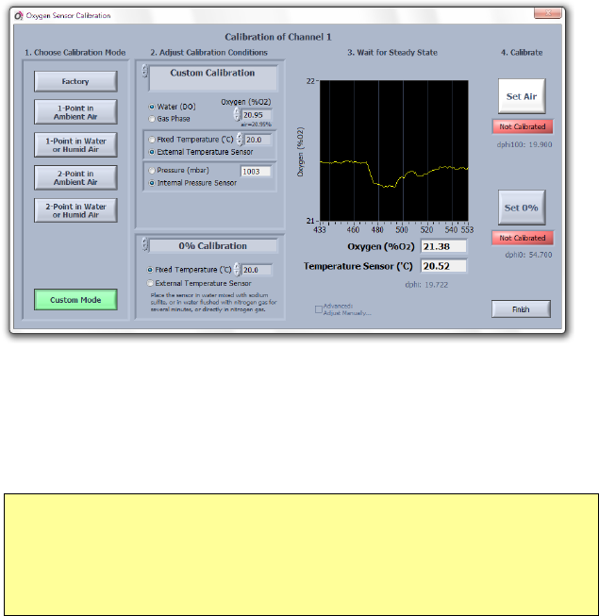Image resolution: width=599 pixels, height=616 pixels.
Task: Click the graph x-axis end value 553
Action: (x=467, y=230)
